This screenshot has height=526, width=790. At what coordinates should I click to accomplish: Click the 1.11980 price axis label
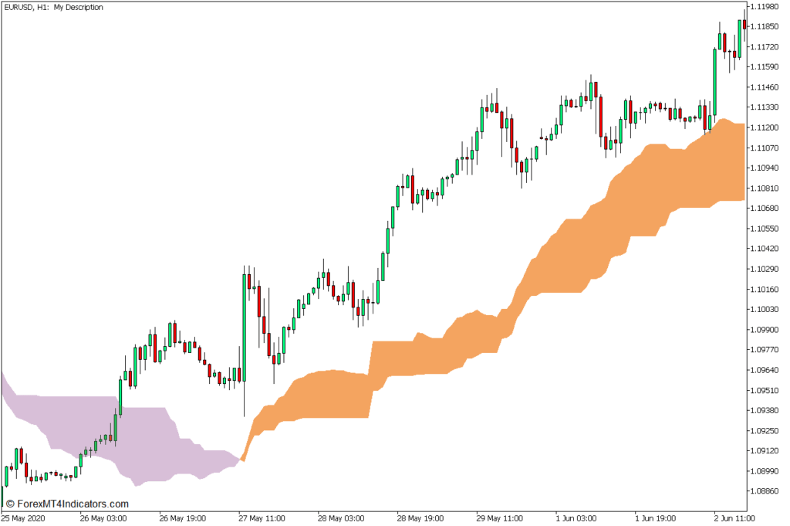click(x=766, y=7)
